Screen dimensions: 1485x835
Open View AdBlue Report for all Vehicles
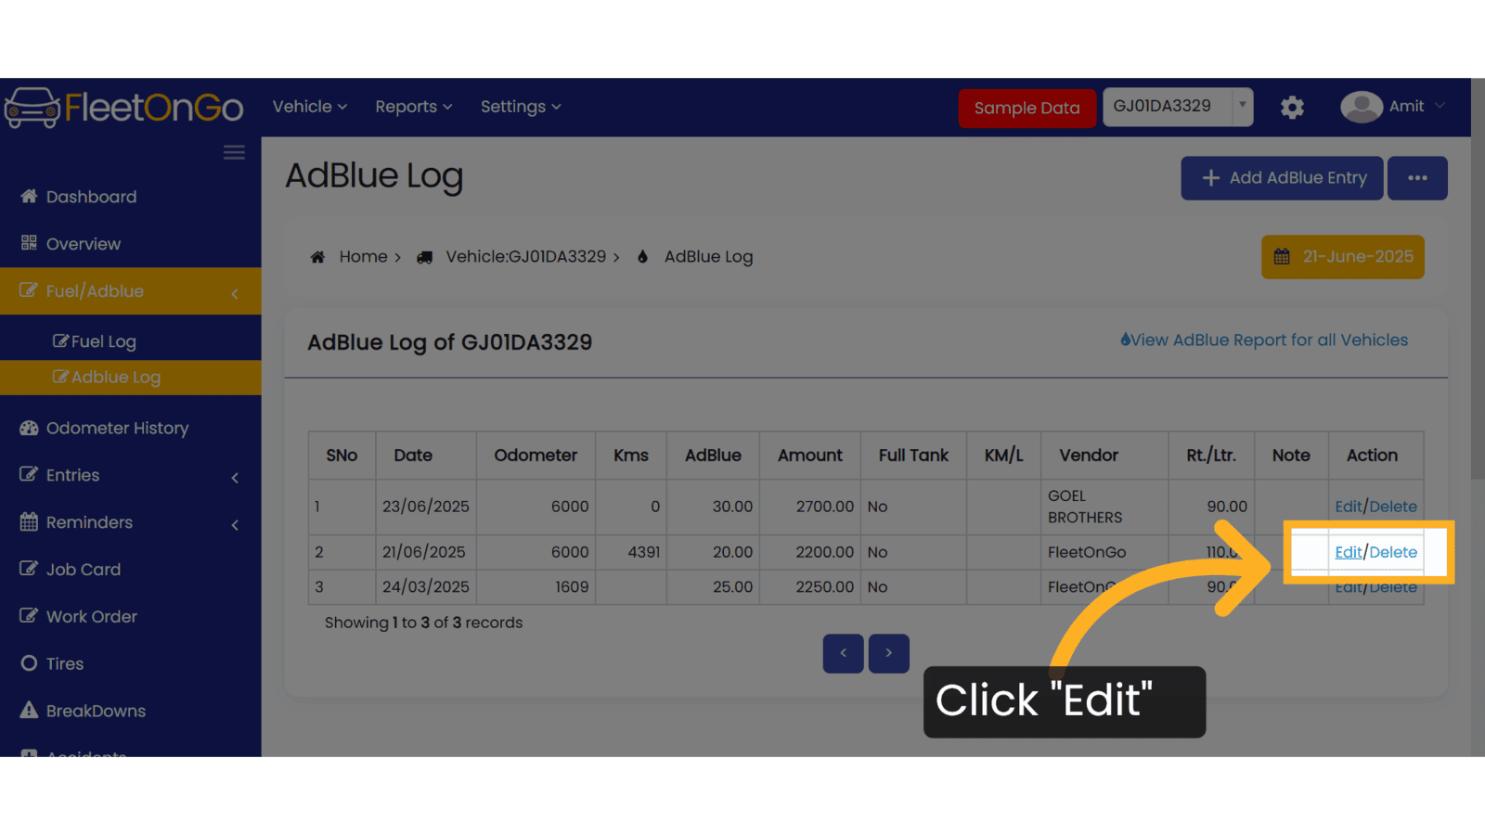[x=1263, y=340]
